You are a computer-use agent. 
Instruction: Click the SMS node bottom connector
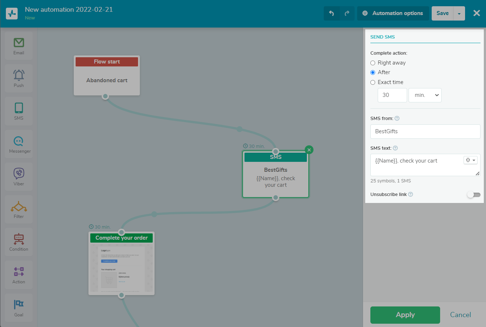point(276,197)
